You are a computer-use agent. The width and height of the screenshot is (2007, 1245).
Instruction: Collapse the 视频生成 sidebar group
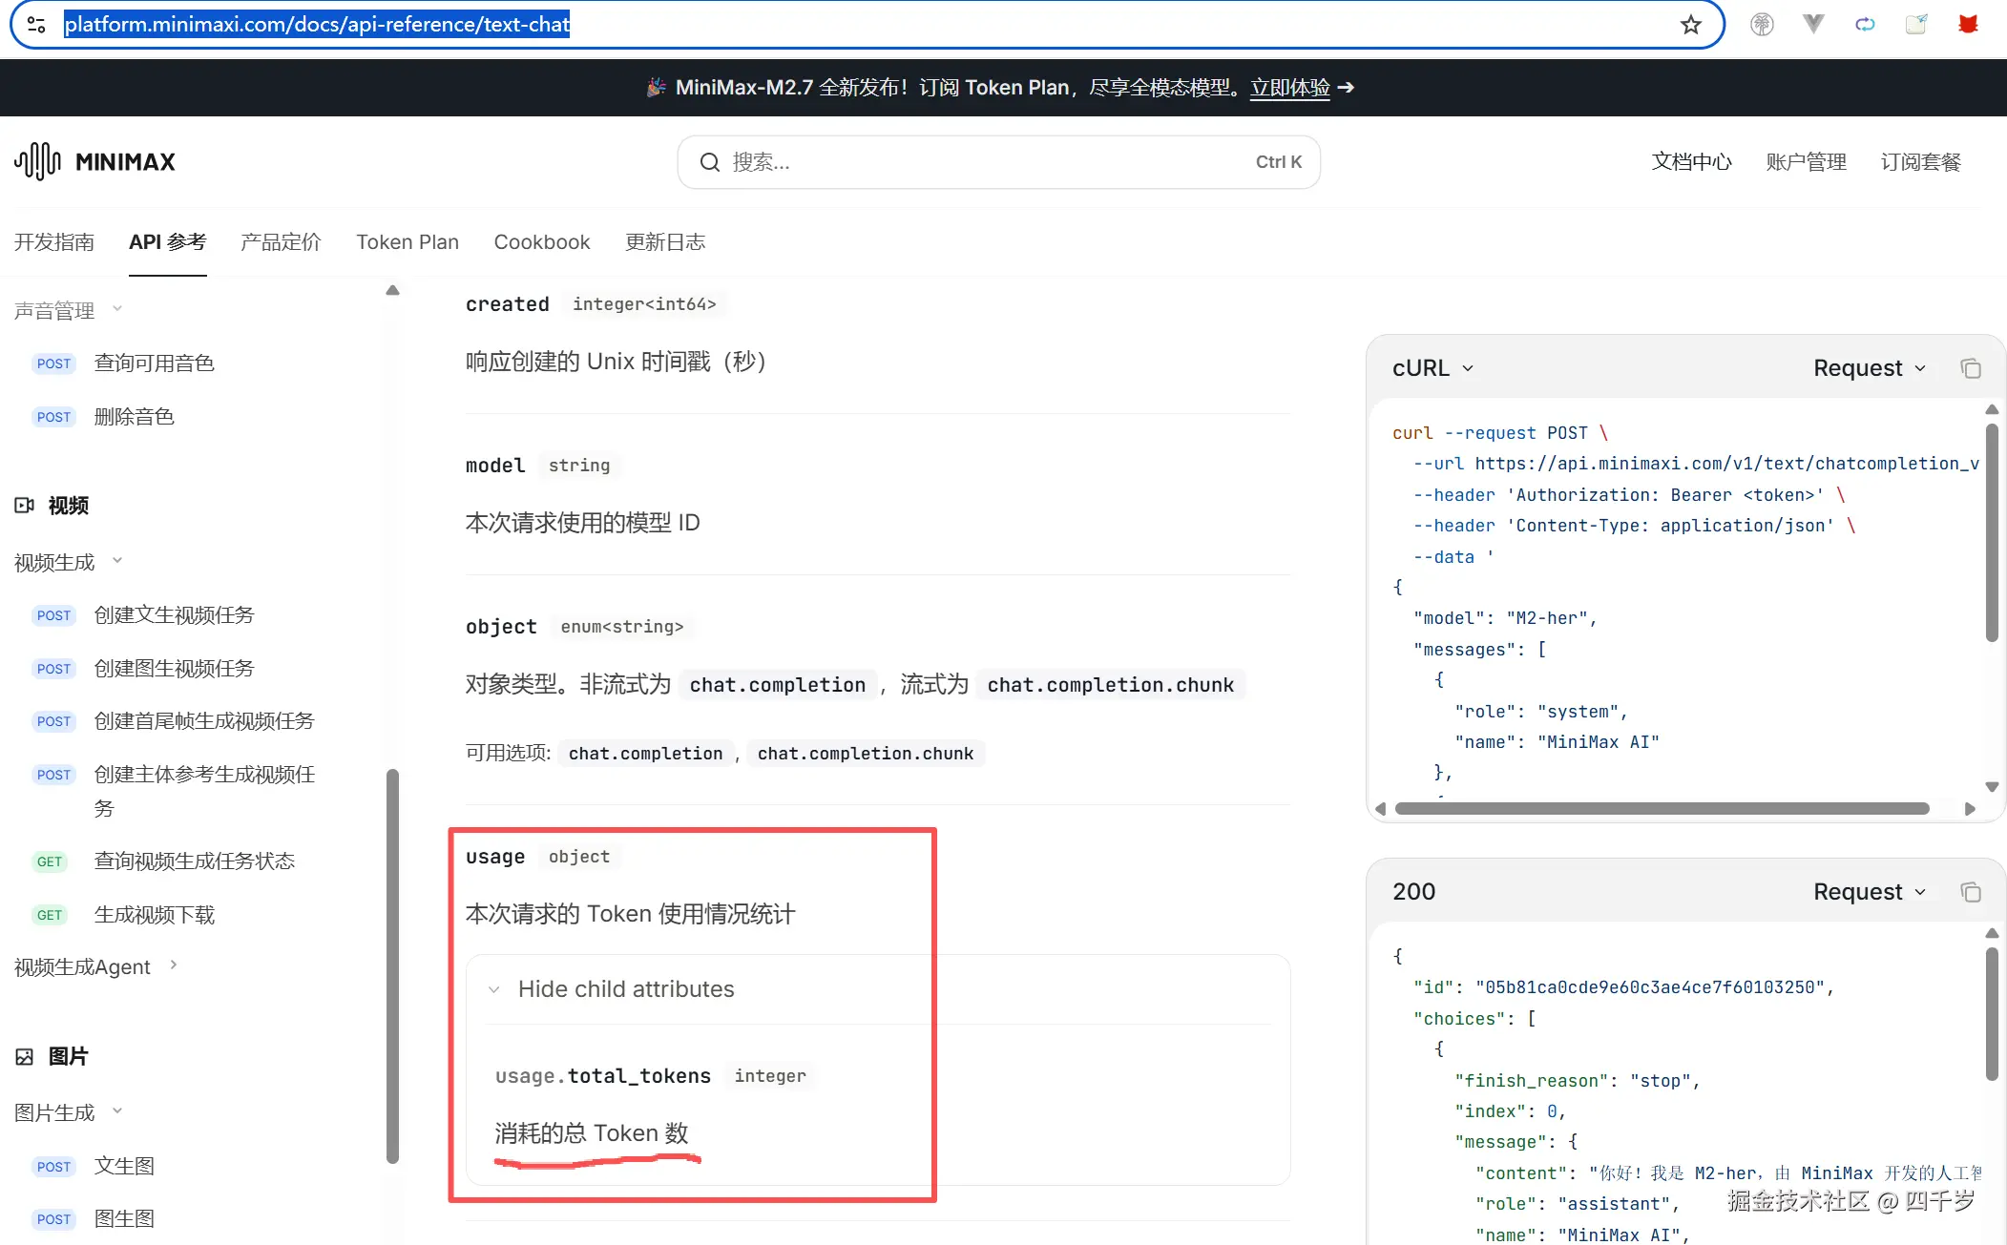coord(118,561)
